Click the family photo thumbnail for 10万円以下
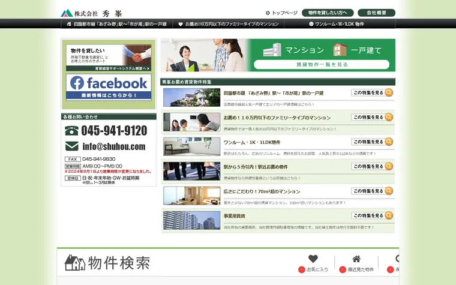The height and width of the screenshot is (285, 456). 191,122
